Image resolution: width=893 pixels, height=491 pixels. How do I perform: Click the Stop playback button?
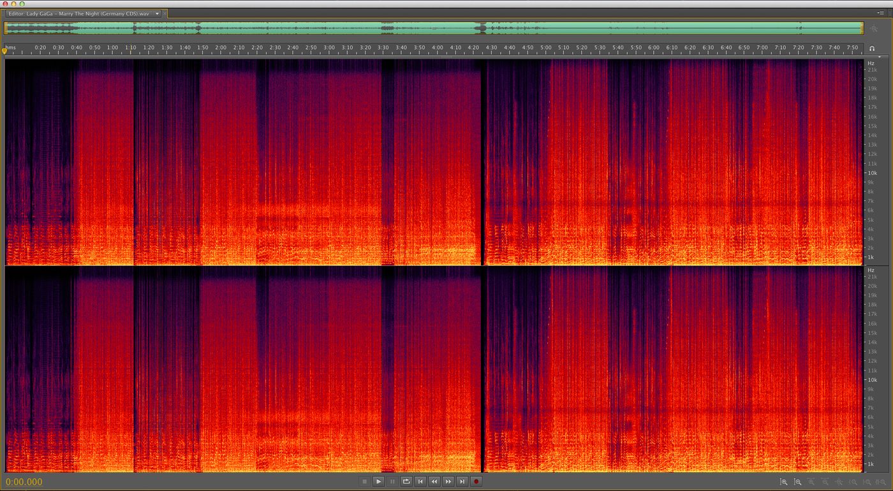point(365,481)
